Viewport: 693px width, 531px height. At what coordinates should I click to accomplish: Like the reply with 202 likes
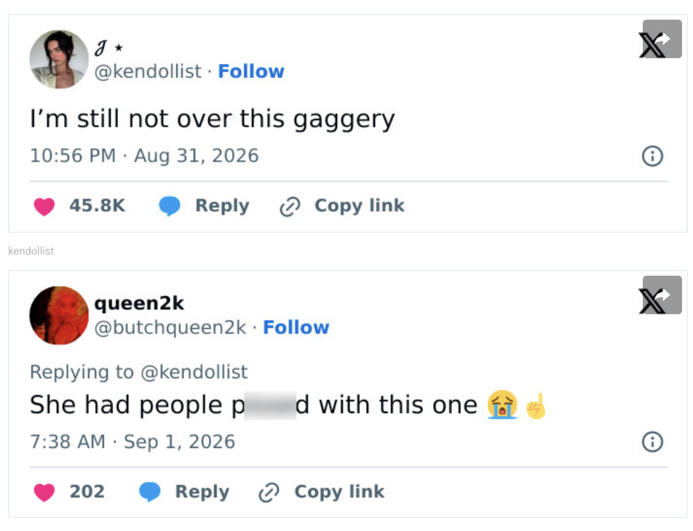(44, 492)
